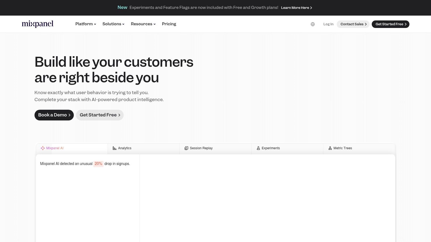
Task: Open the Learn More Here banner link
Action: (x=297, y=8)
